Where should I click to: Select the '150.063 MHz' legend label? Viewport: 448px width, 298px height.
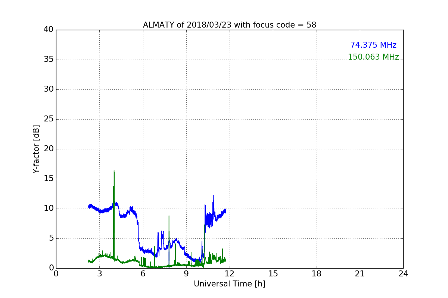click(373, 57)
